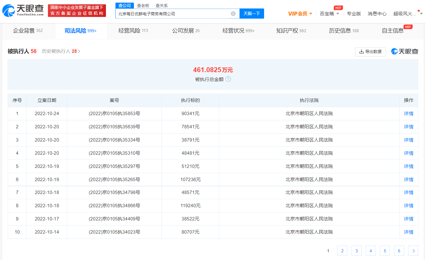The image size is (425, 260).
Task: Click court name in row 5
Action: pos(309,166)
